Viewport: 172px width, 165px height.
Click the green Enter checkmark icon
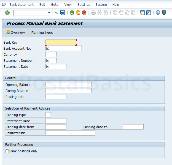click(7, 13)
